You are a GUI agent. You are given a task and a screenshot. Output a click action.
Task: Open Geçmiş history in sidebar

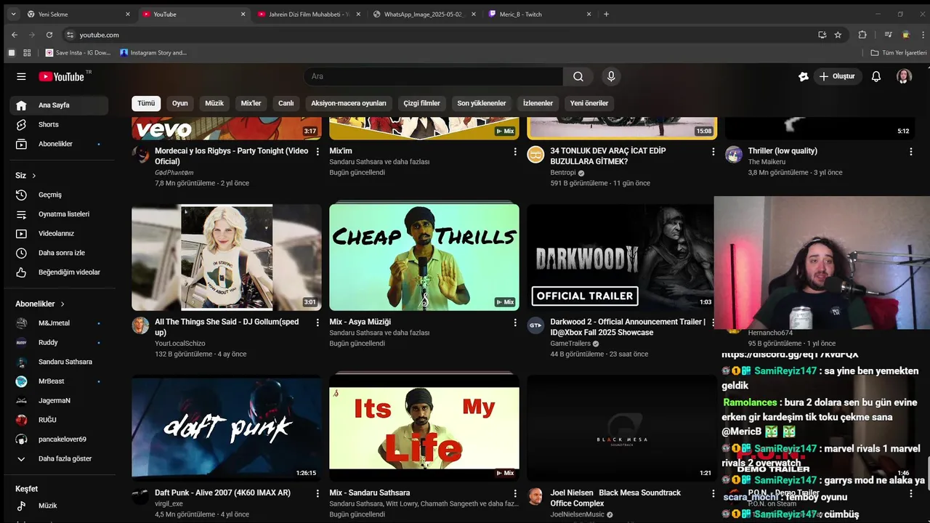[59, 195]
